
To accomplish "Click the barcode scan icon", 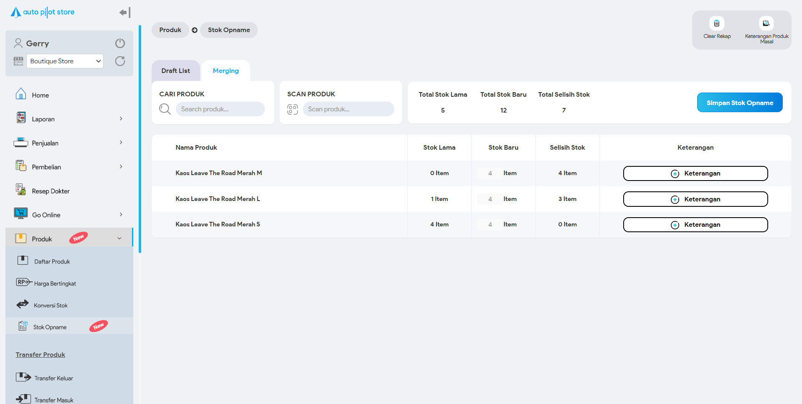I will click(x=292, y=109).
